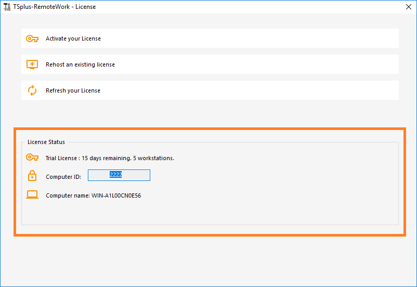Click the key icon next to Trial License
The image size is (417, 287).
tap(32, 158)
